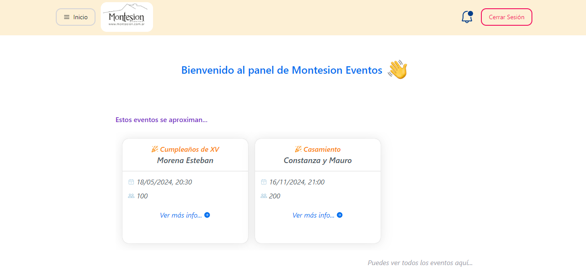Open the Inicio menu

[x=75, y=17]
